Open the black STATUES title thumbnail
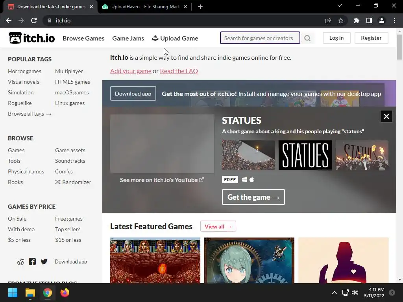 (305, 155)
